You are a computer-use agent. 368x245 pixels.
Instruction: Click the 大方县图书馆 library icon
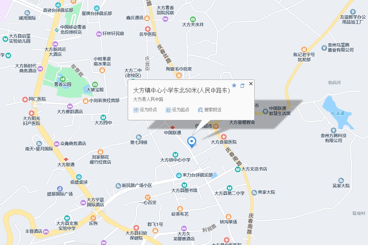184,185
